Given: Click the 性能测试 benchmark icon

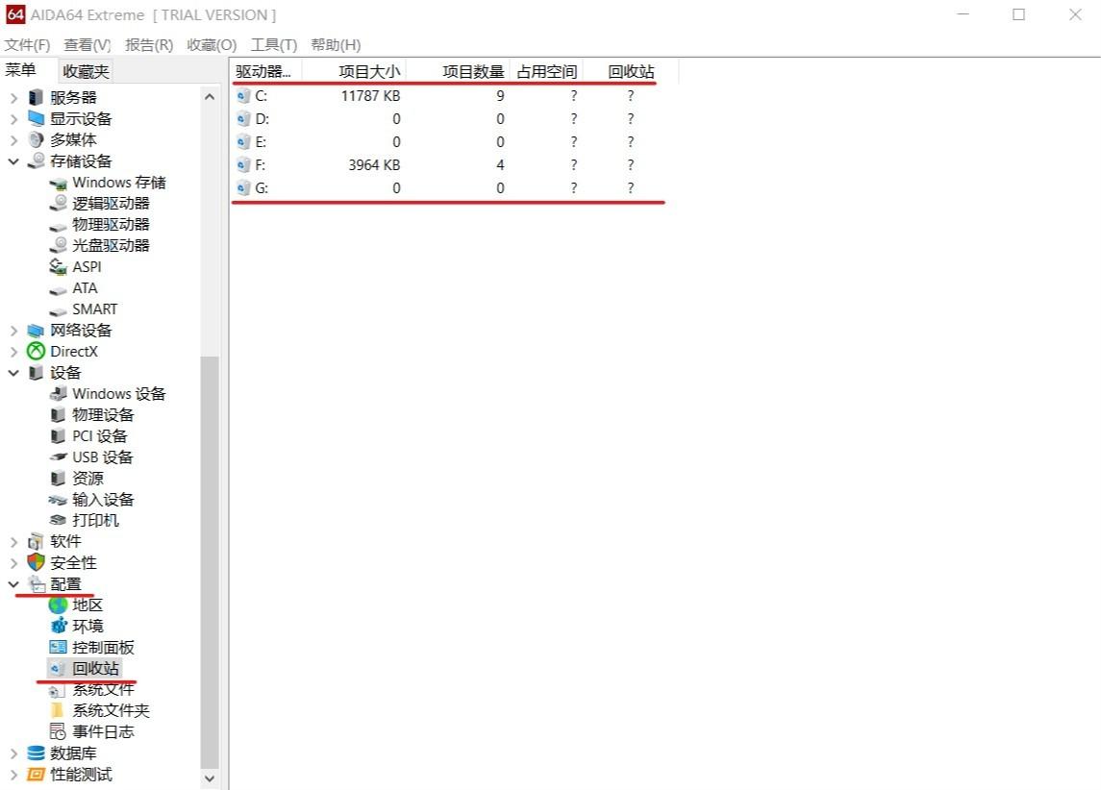Looking at the screenshot, I should [36, 774].
